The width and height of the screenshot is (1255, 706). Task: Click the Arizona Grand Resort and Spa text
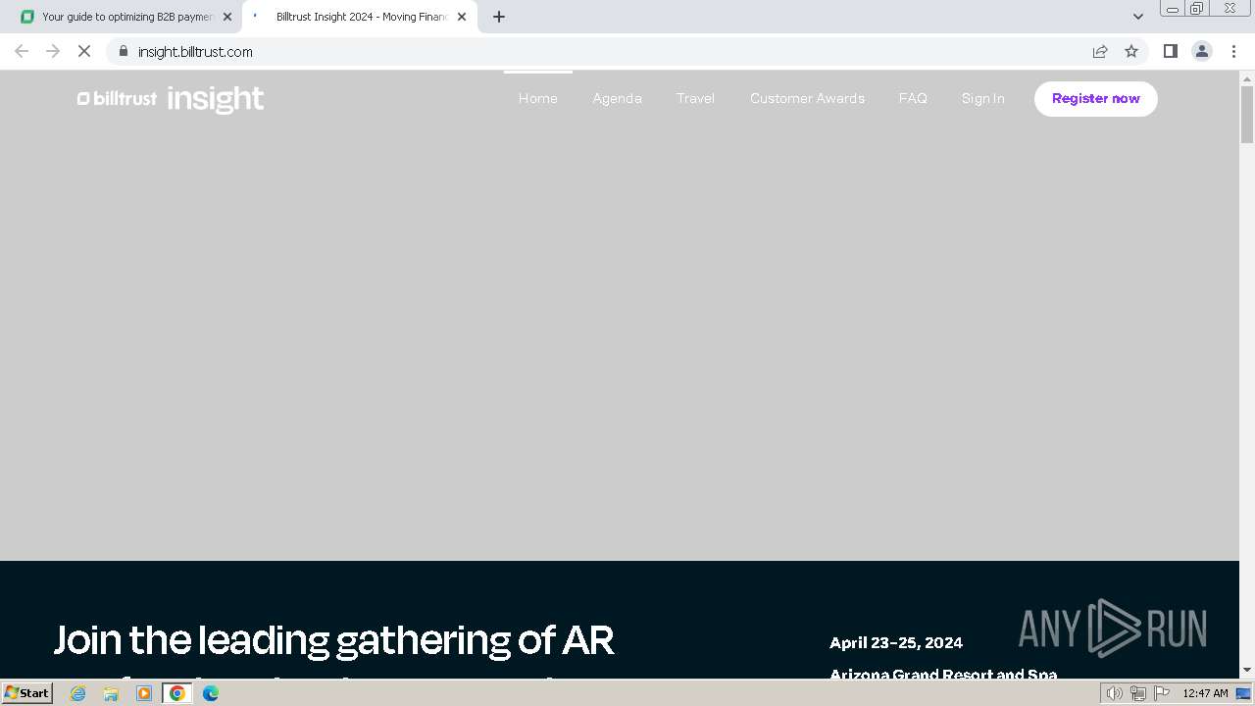[x=943, y=674]
